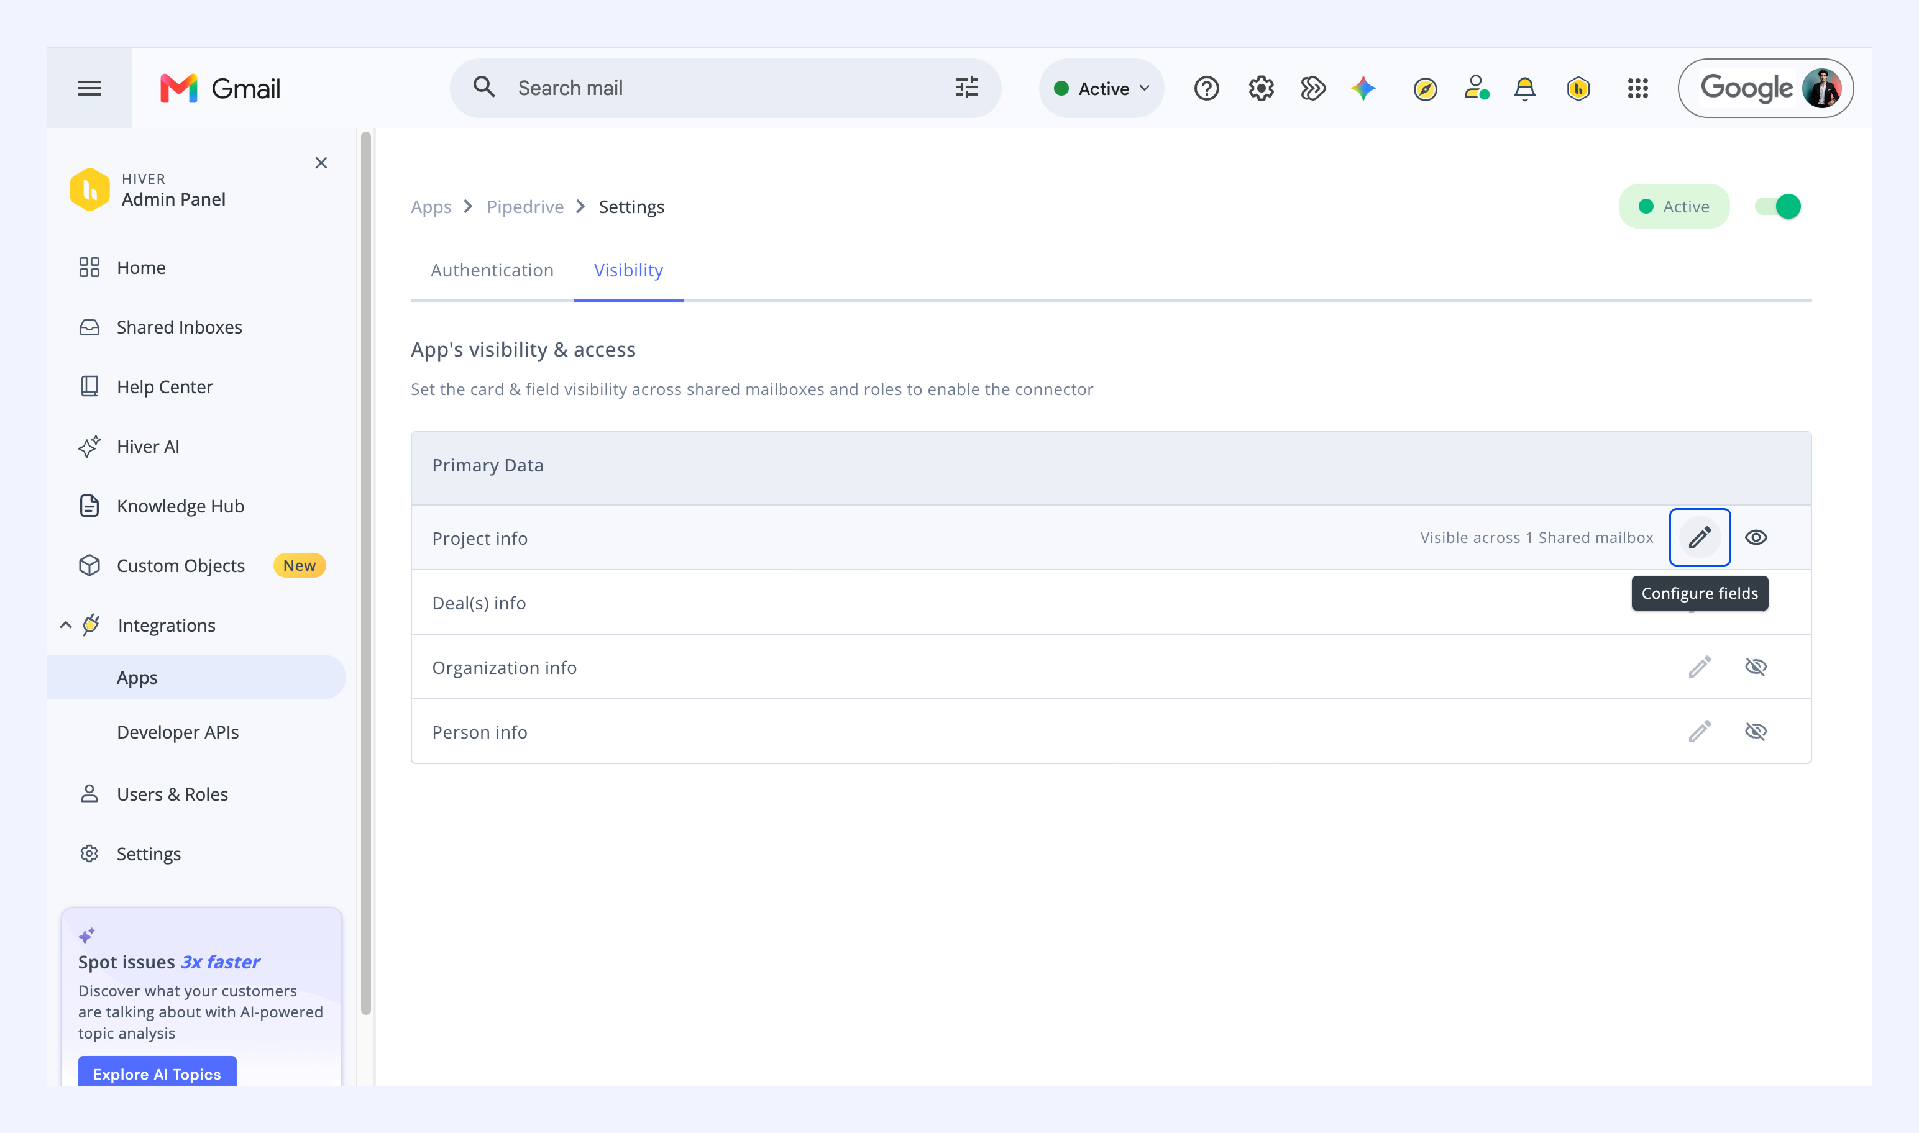Click the Hiver hexagon icon in top bar

tap(1578, 89)
